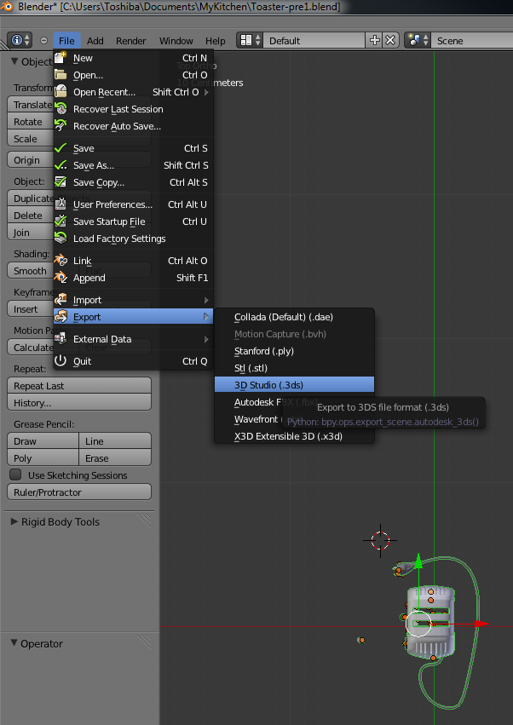Screen dimensions: 513x725
Task: Click the Import icon
Action: pyautogui.click(x=61, y=300)
